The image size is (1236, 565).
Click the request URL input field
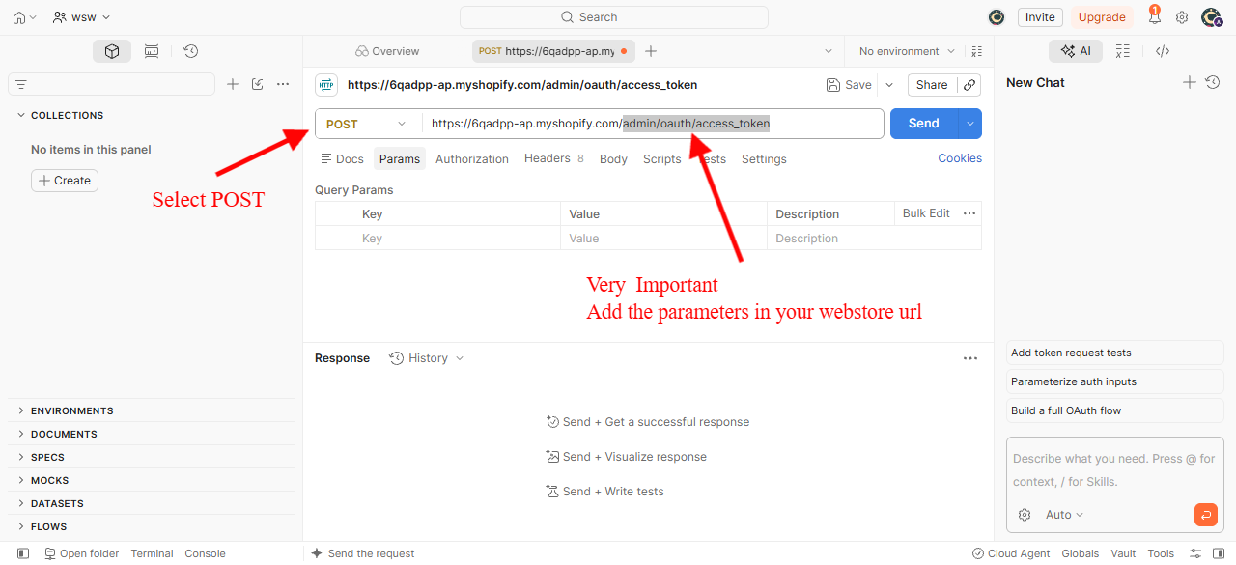(x=653, y=124)
